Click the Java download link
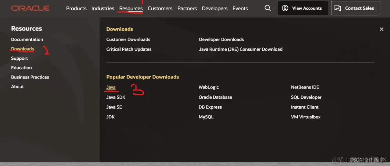 tap(111, 87)
